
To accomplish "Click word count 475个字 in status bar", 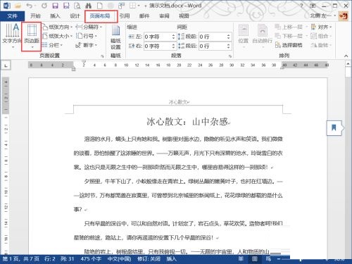I will [x=91, y=259].
